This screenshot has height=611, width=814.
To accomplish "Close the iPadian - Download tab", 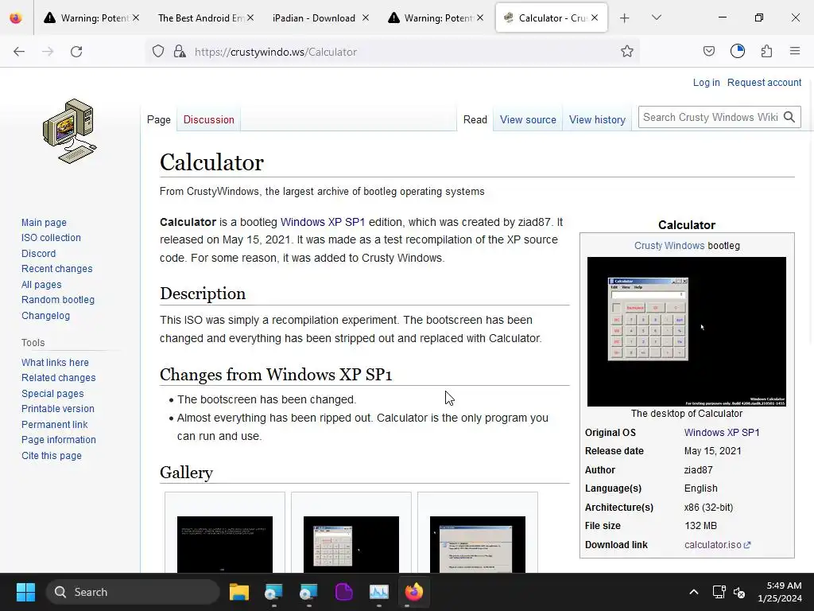I will tap(366, 18).
